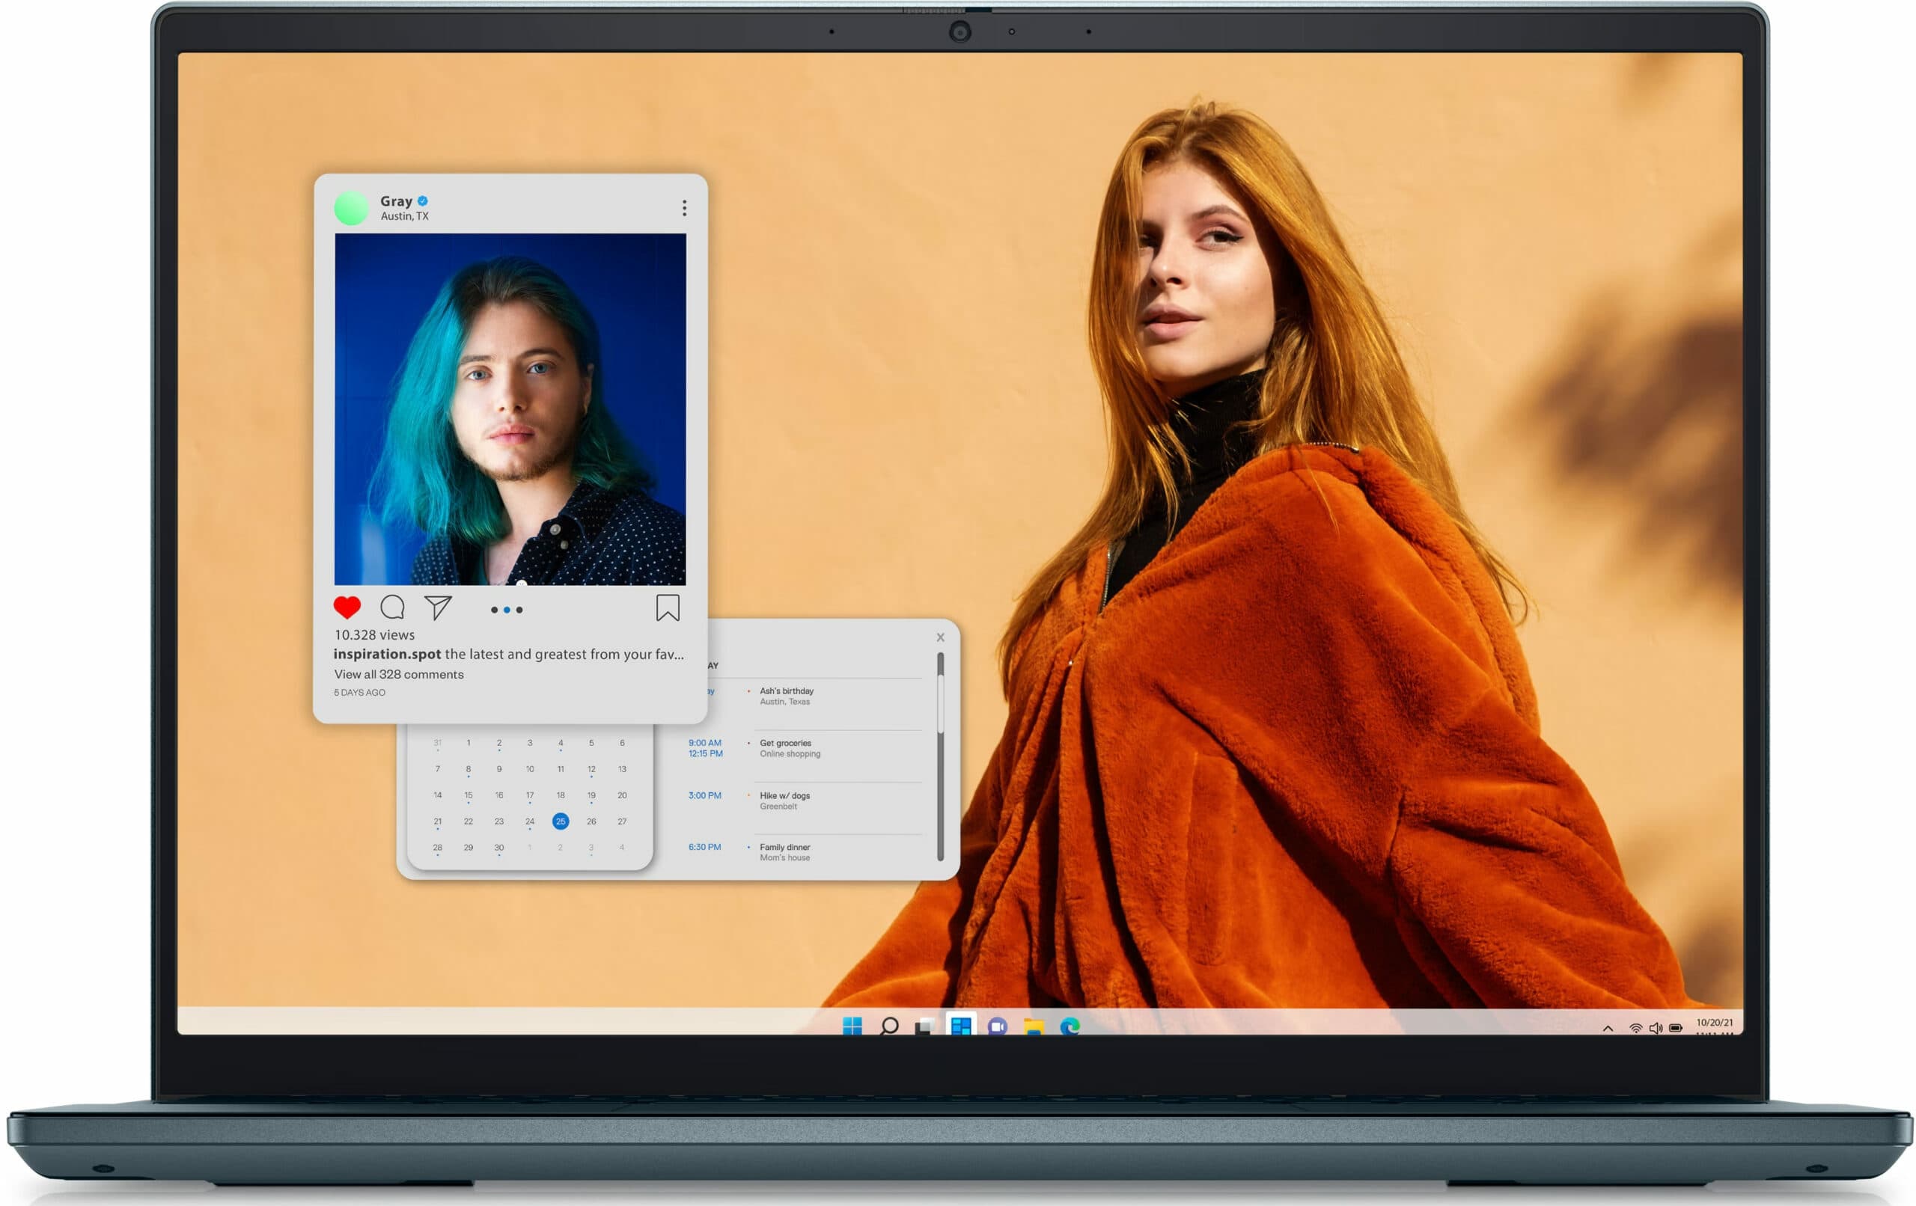Screen dimensions: 1916x1206
Task: Share the post using the paper plane icon
Action: click(438, 607)
